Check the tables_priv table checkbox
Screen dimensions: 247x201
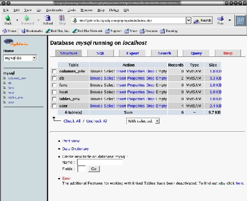[x=54, y=99]
